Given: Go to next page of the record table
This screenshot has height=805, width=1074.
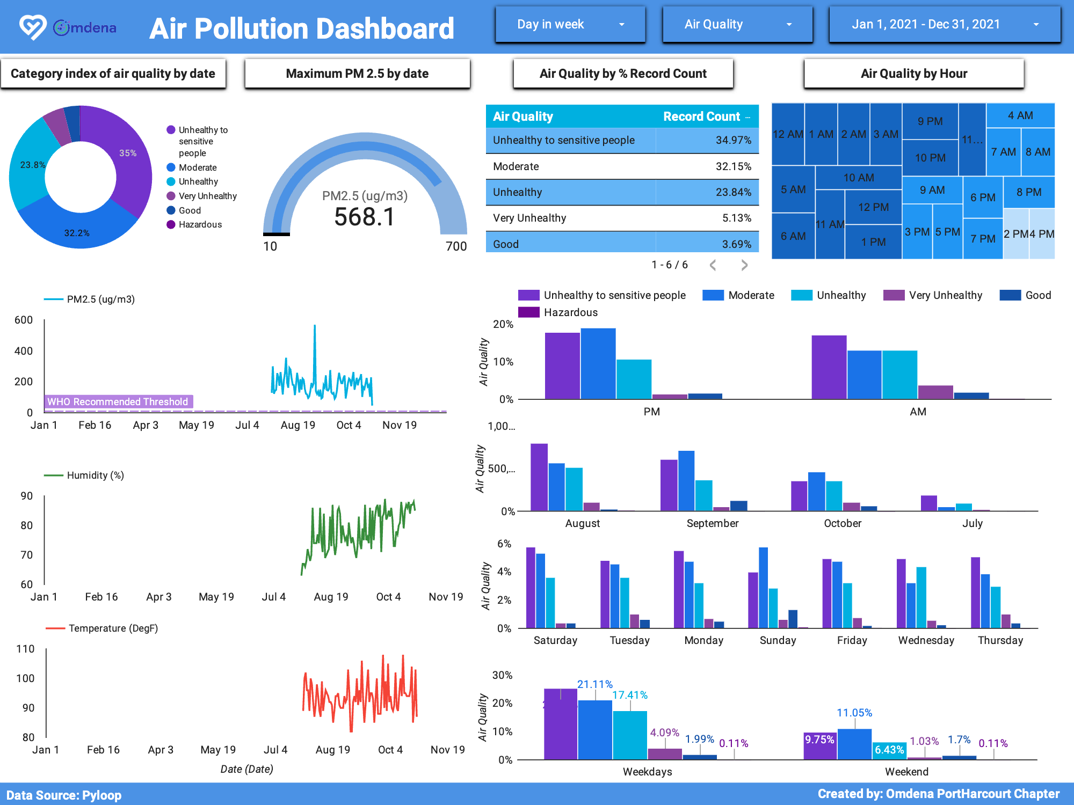Looking at the screenshot, I should pos(744,265).
